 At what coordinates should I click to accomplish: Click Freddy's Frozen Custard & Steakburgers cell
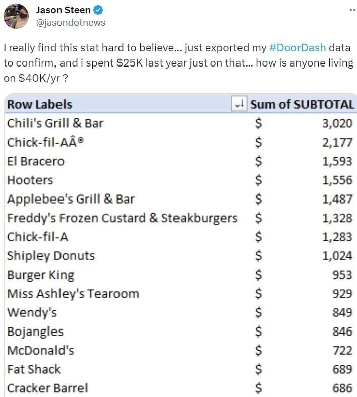tap(122, 218)
